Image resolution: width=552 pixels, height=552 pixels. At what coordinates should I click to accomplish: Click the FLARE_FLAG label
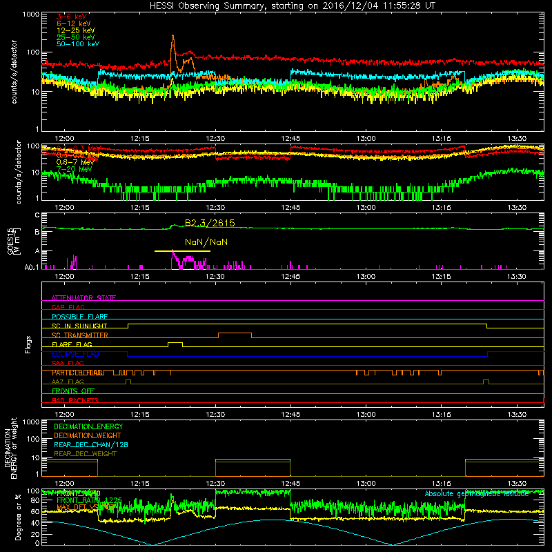[x=72, y=344]
